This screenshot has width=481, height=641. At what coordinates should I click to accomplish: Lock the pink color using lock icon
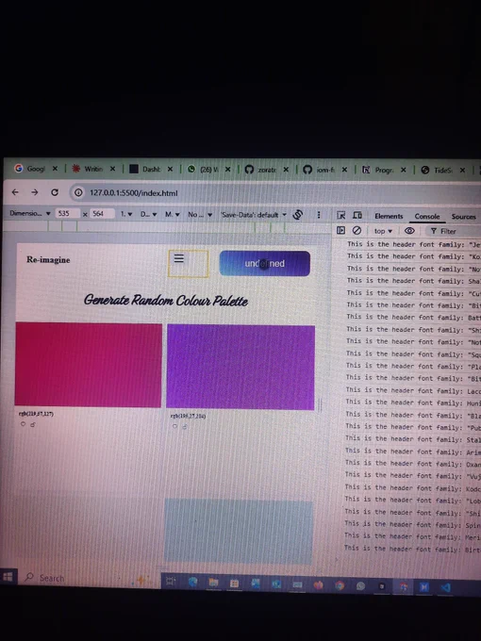[33, 424]
